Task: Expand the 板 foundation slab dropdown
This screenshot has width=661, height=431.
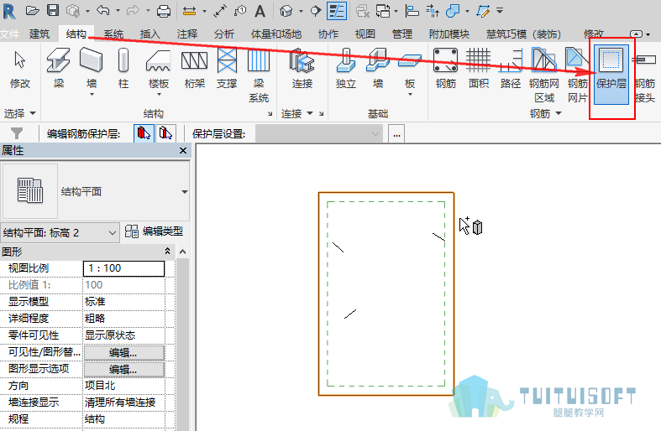Action: [x=410, y=95]
